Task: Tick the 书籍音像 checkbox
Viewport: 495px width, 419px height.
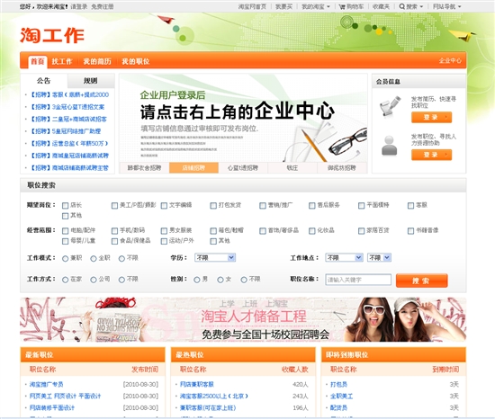Action: [x=410, y=231]
